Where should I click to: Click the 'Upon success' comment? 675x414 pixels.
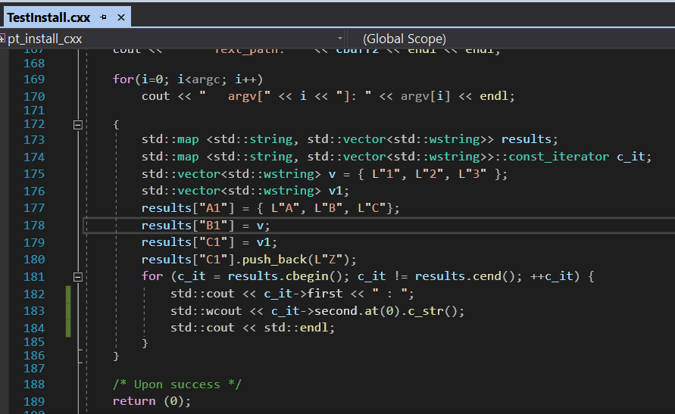tap(177, 384)
